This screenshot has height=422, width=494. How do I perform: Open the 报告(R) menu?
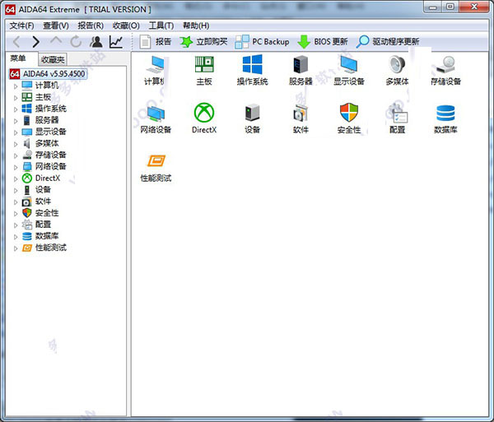91,26
